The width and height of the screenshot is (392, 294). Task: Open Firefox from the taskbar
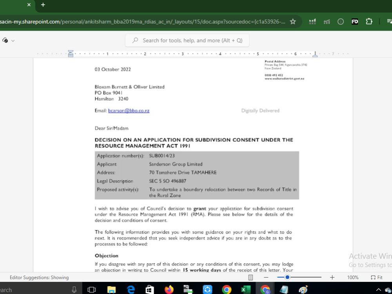click(x=169, y=289)
